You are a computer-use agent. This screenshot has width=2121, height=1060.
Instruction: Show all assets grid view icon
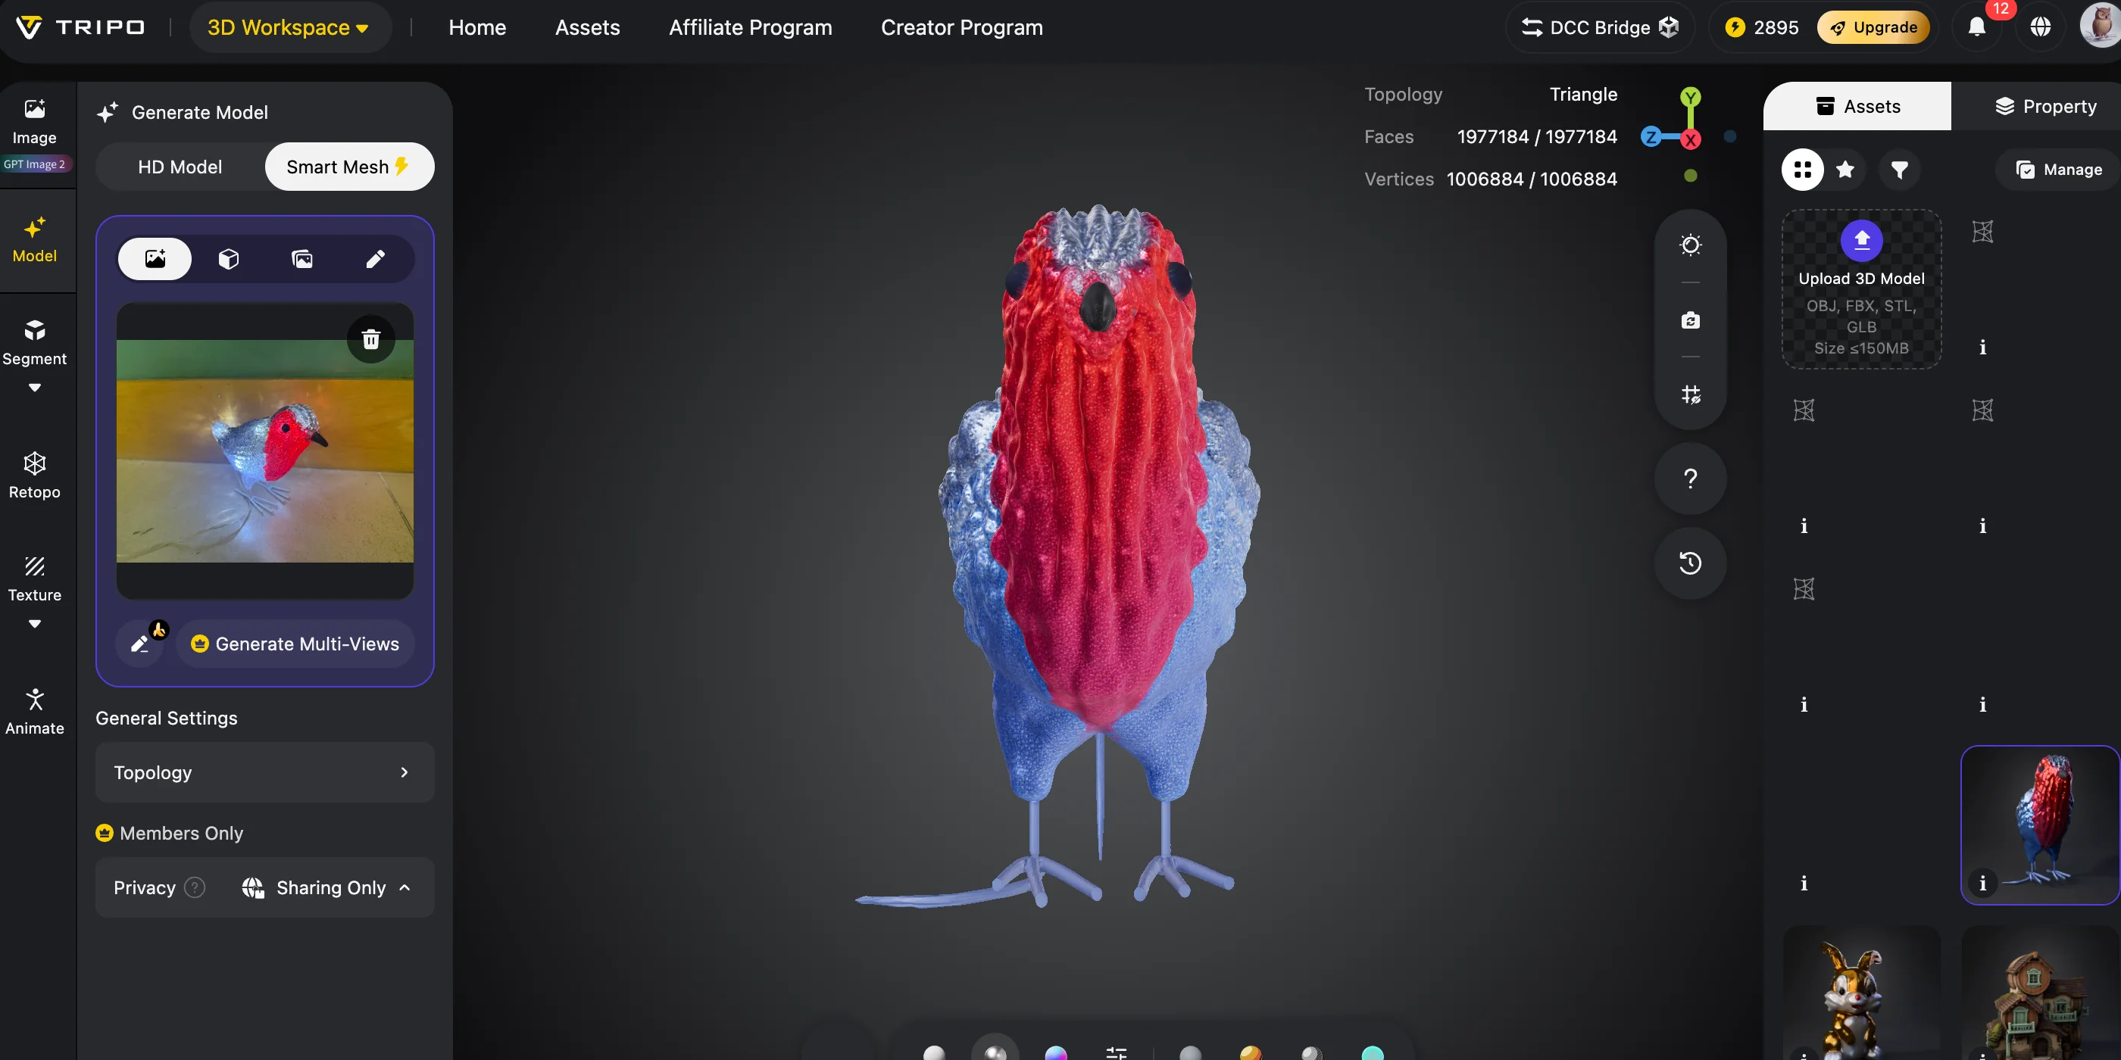point(1802,170)
